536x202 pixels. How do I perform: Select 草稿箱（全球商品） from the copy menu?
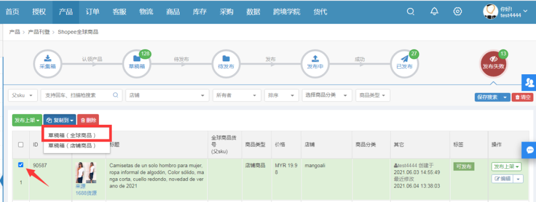click(x=75, y=134)
